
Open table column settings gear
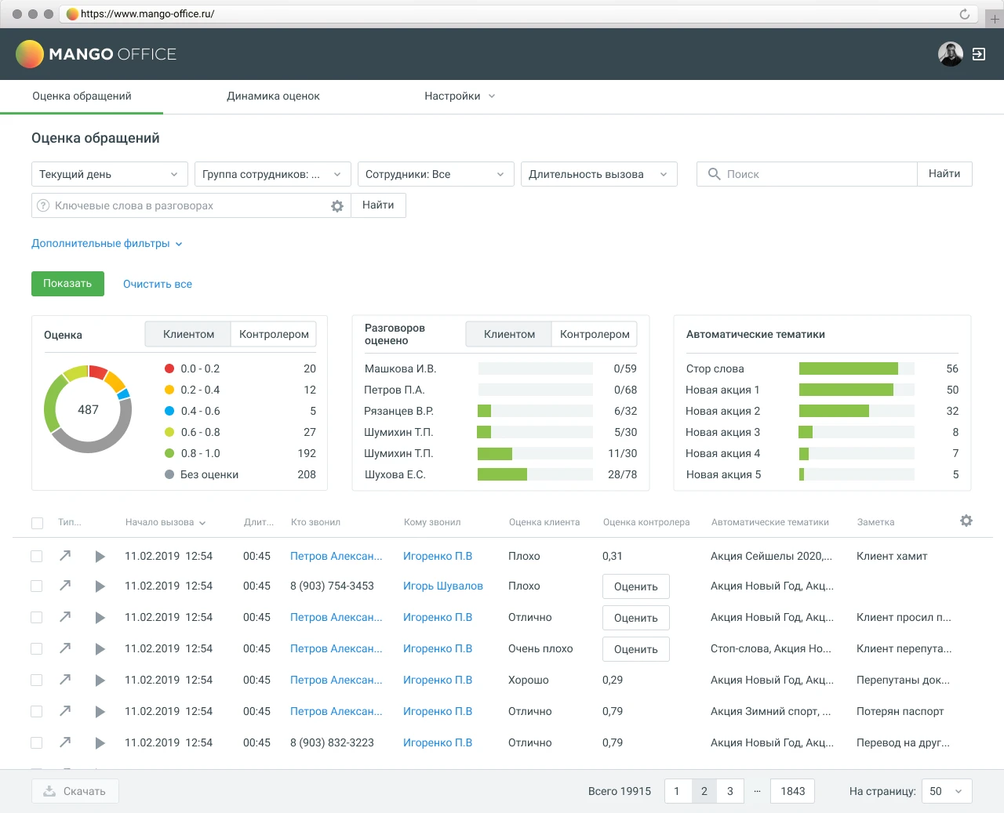[966, 521]
